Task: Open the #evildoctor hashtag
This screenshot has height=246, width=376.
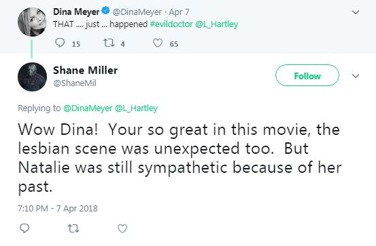Action: (171, 24)
